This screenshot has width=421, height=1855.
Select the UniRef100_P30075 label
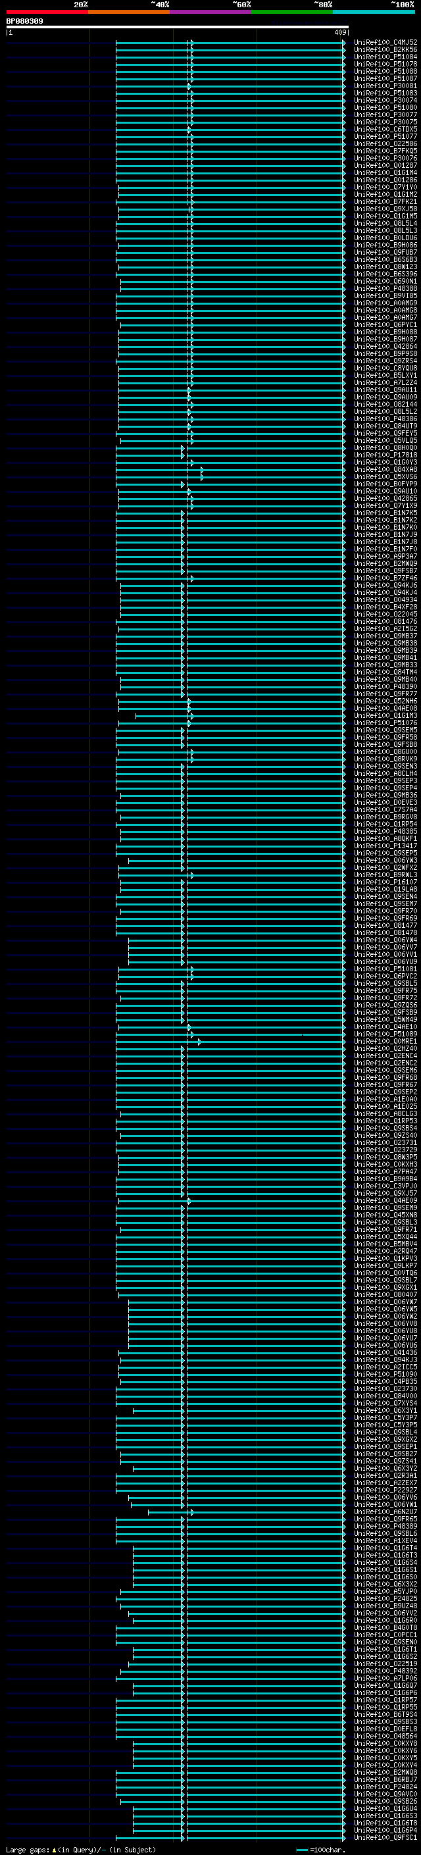tap(385, 122)
